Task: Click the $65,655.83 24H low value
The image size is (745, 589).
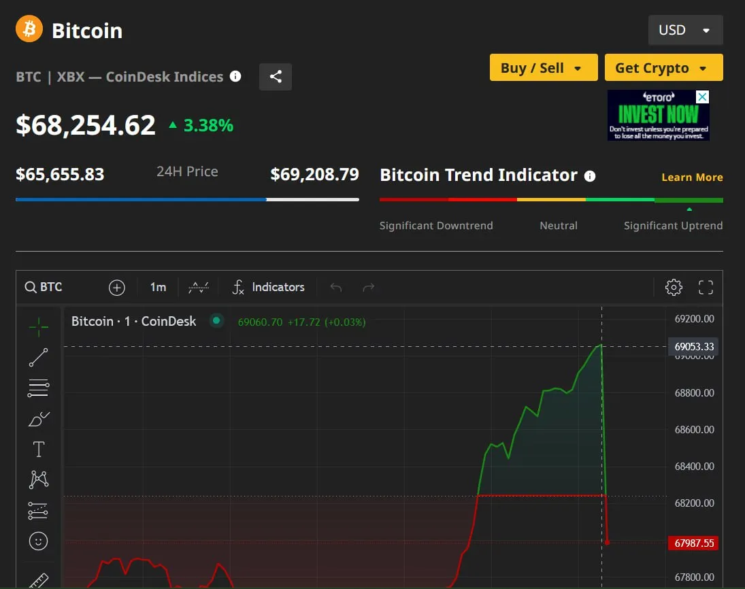Action: click(x=60, y=174)
